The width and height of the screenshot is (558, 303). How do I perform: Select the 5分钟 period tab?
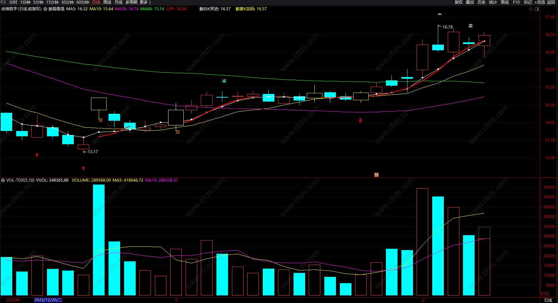[x=38, y=2]
